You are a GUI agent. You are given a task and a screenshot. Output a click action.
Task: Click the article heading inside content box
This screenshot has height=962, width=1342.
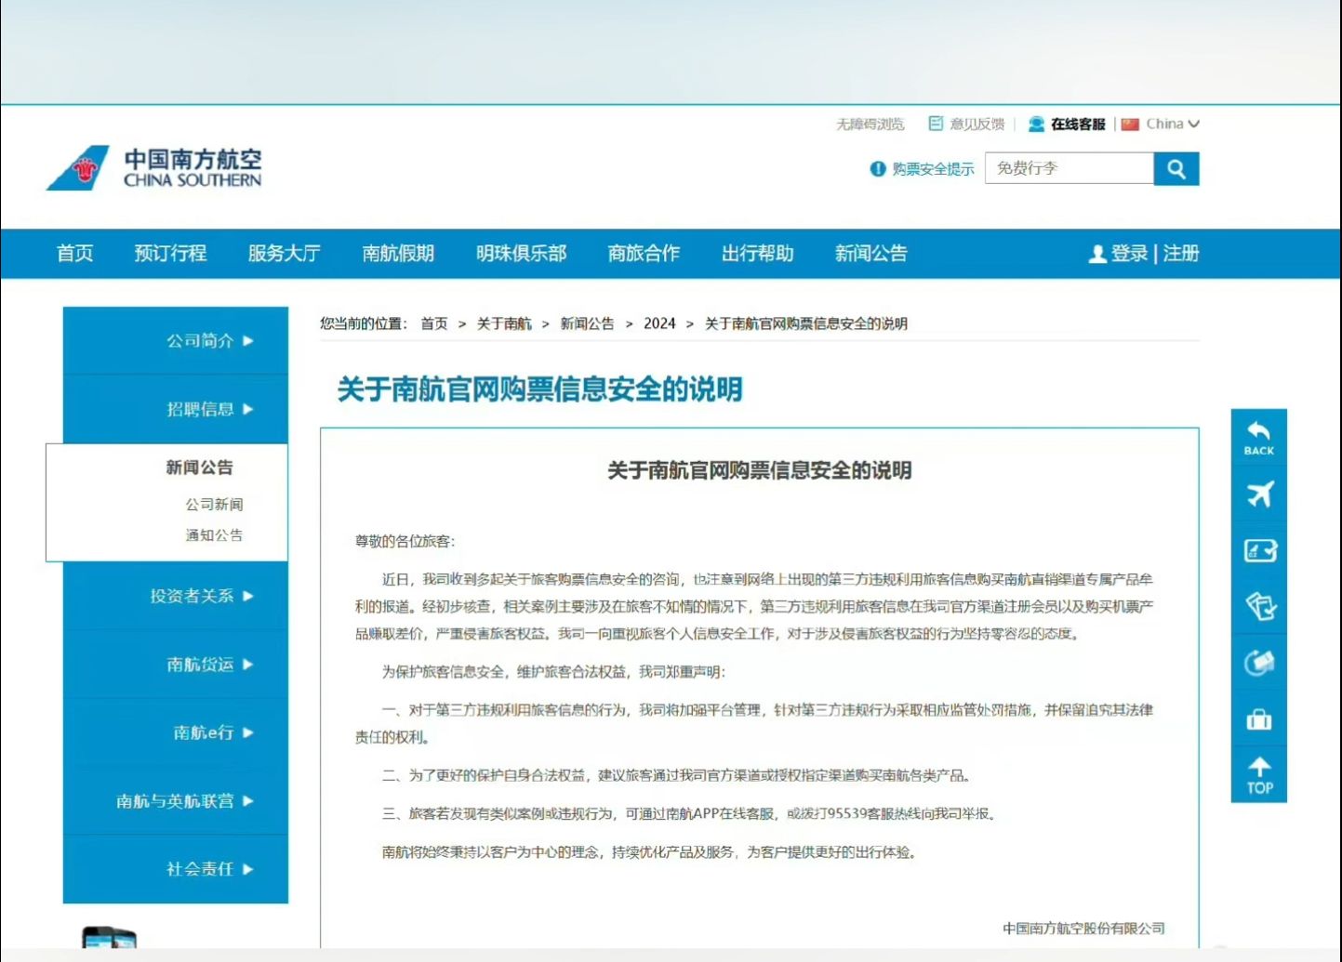point(759,470)
